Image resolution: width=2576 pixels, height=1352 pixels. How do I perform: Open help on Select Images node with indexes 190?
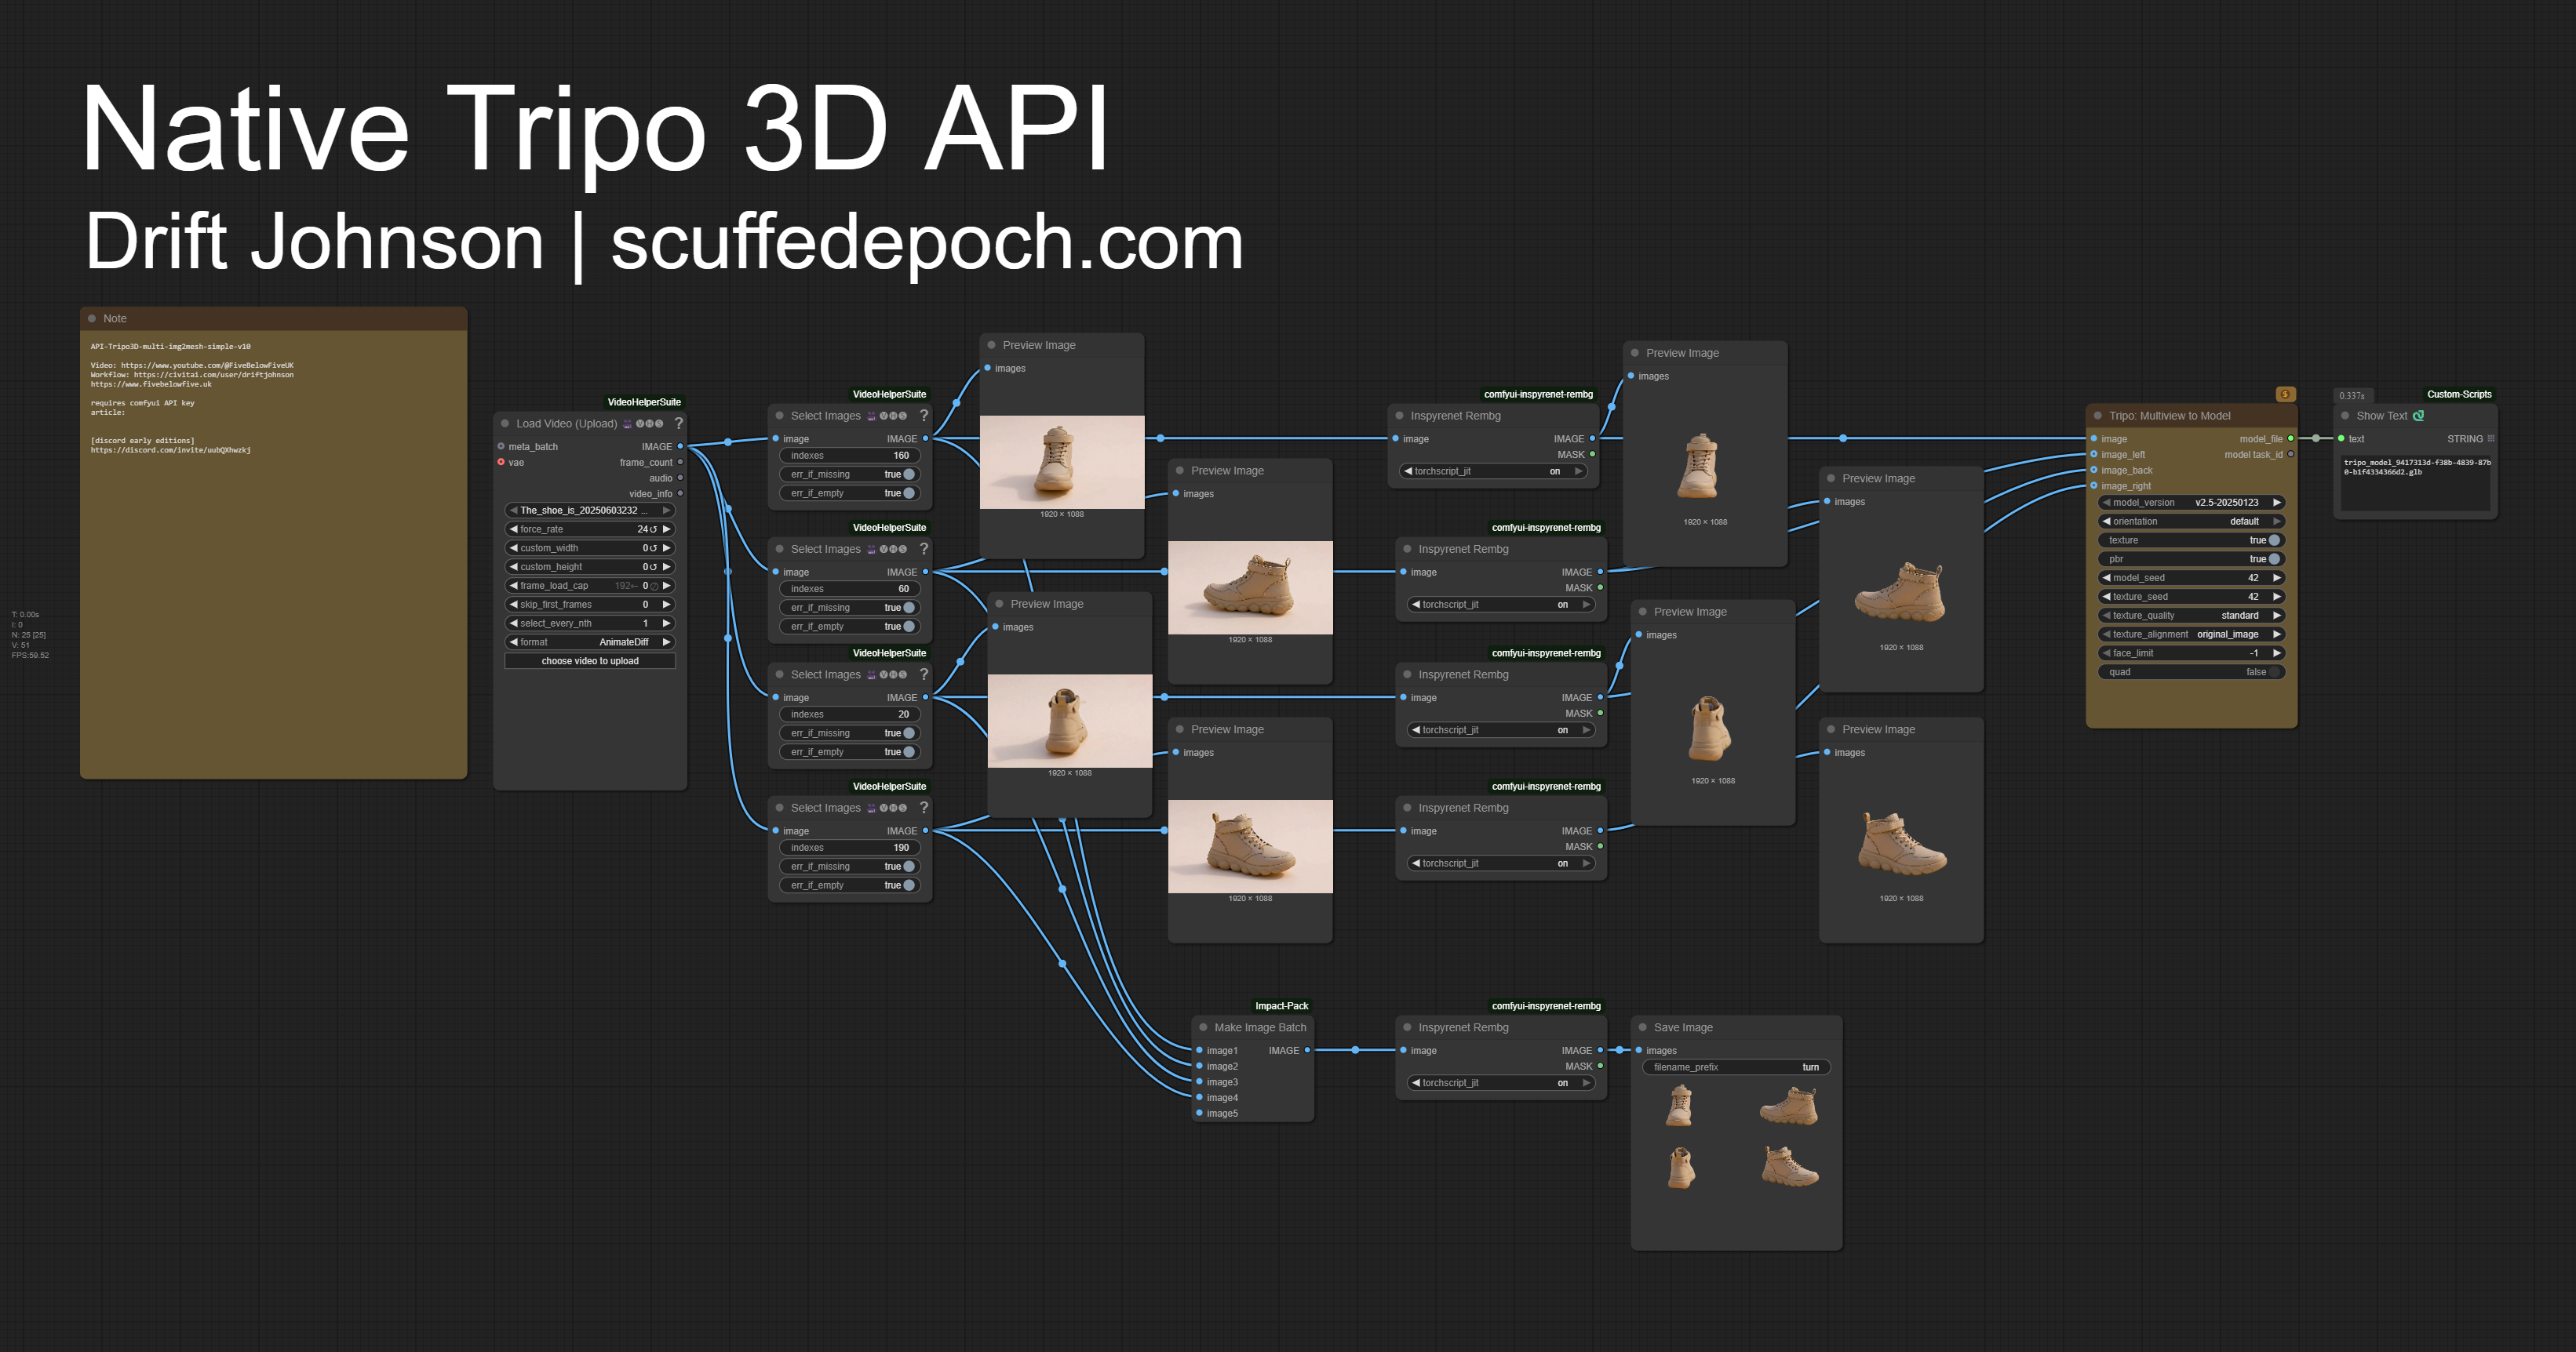pyautogui.click(x=923, y=808)
